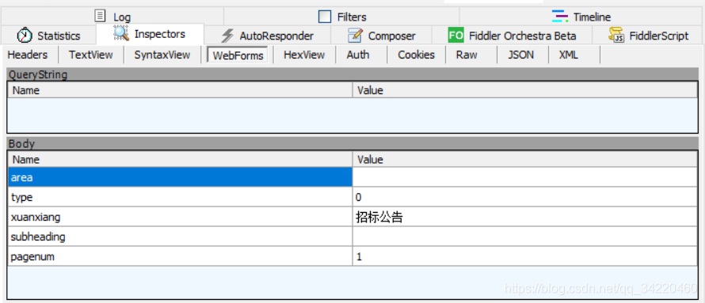Select the type row name cell

(181, 197)
